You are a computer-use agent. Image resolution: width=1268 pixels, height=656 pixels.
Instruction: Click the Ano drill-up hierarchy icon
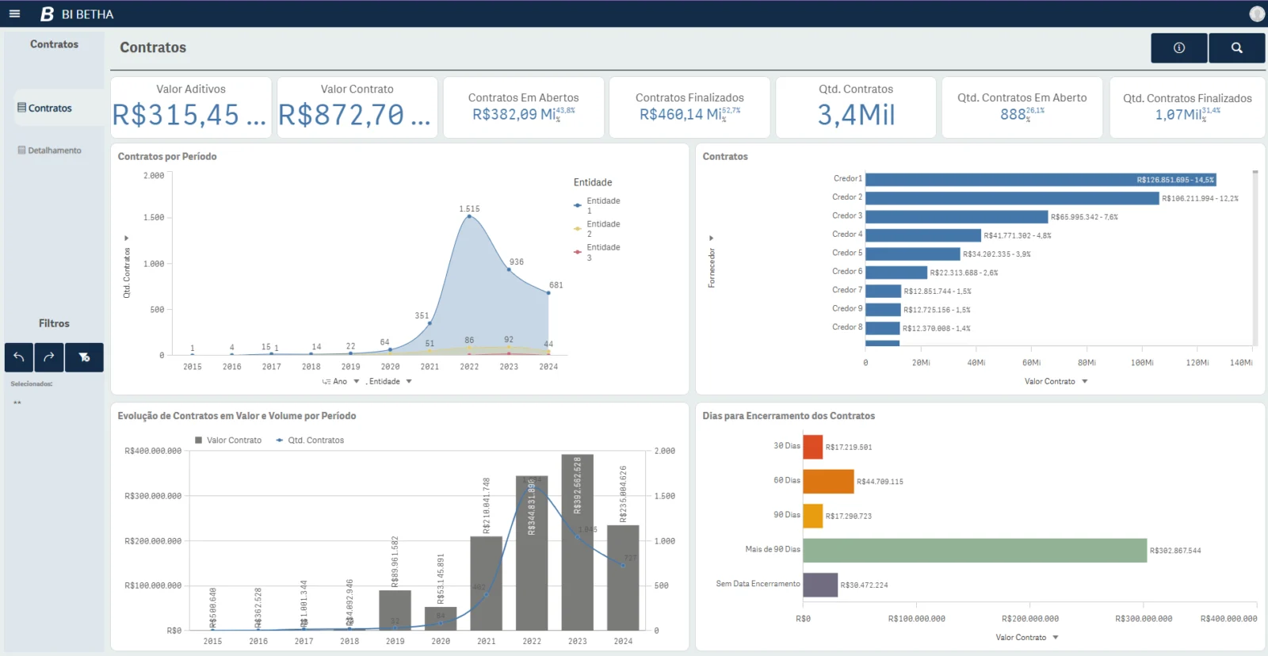click(326, 382)
